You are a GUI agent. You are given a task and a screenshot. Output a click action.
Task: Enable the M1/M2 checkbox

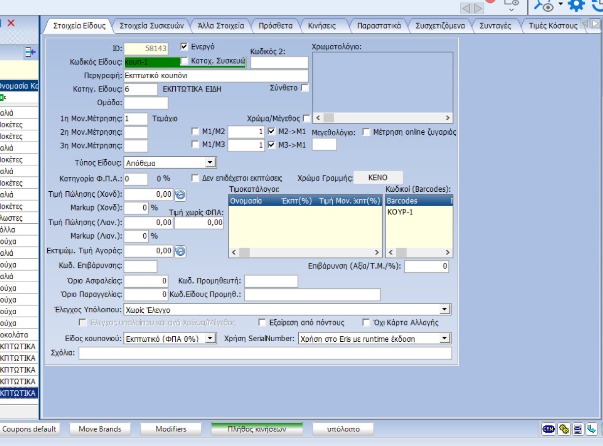click(x=195, y=131)
